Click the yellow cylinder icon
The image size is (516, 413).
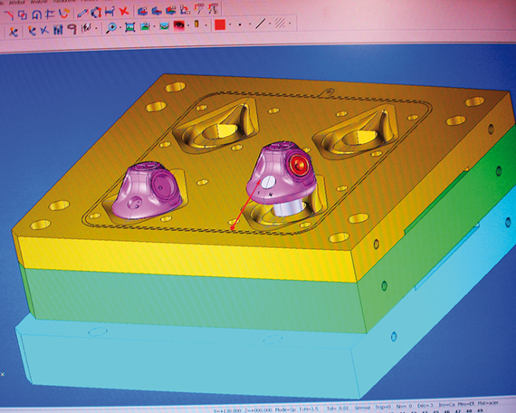pyautogui.click(x=196, y=24)
